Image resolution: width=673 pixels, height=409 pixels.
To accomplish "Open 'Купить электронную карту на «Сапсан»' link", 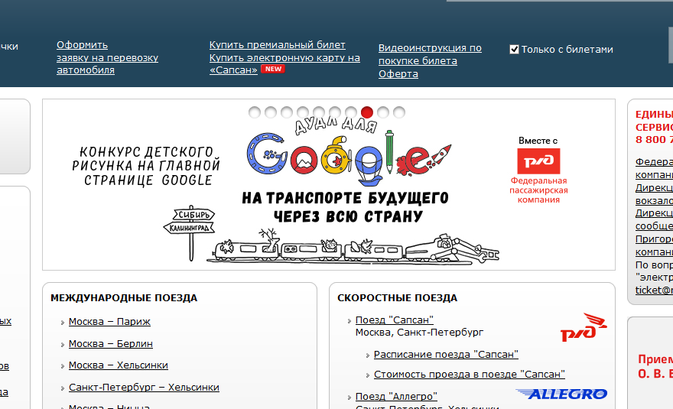I will [x=284, y=63].
